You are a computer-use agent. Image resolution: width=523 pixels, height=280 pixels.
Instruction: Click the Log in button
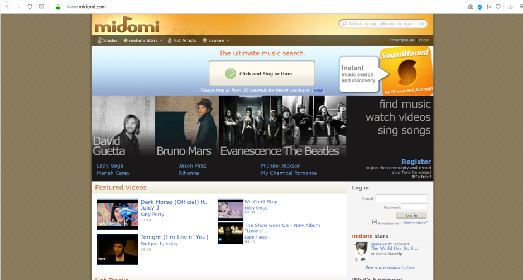point(411,216)
